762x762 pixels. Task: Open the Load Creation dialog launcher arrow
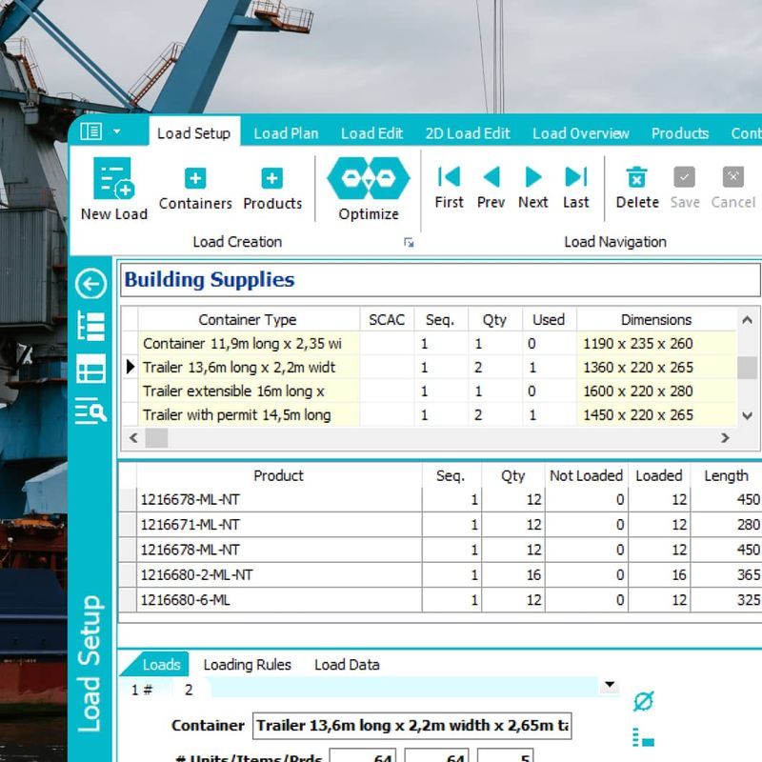tap(410, 243)
